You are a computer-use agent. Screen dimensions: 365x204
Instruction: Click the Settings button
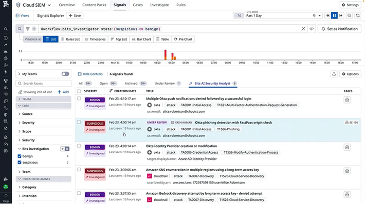[350, 5]
